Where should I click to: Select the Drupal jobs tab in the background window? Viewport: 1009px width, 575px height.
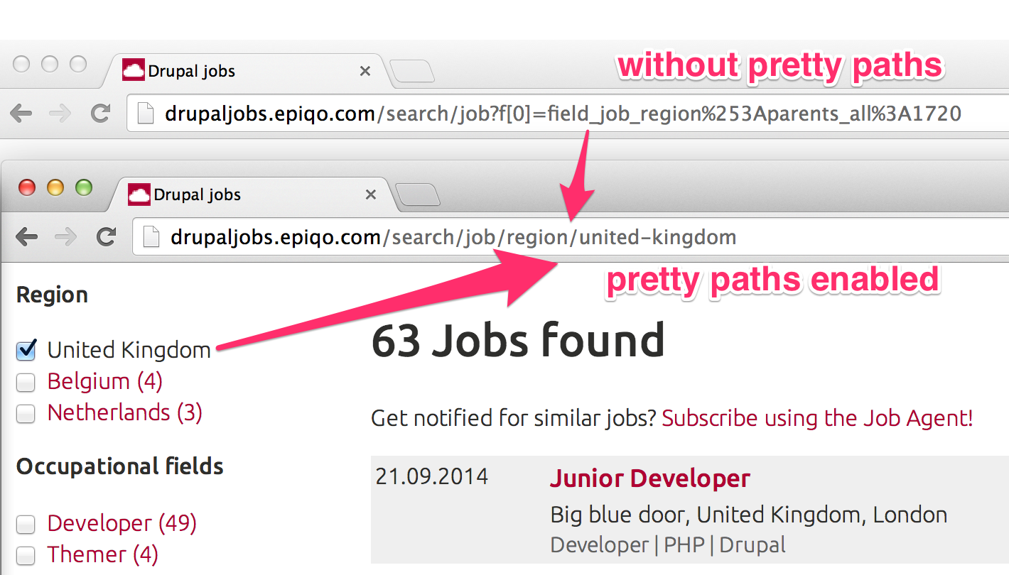pos(243,71)
